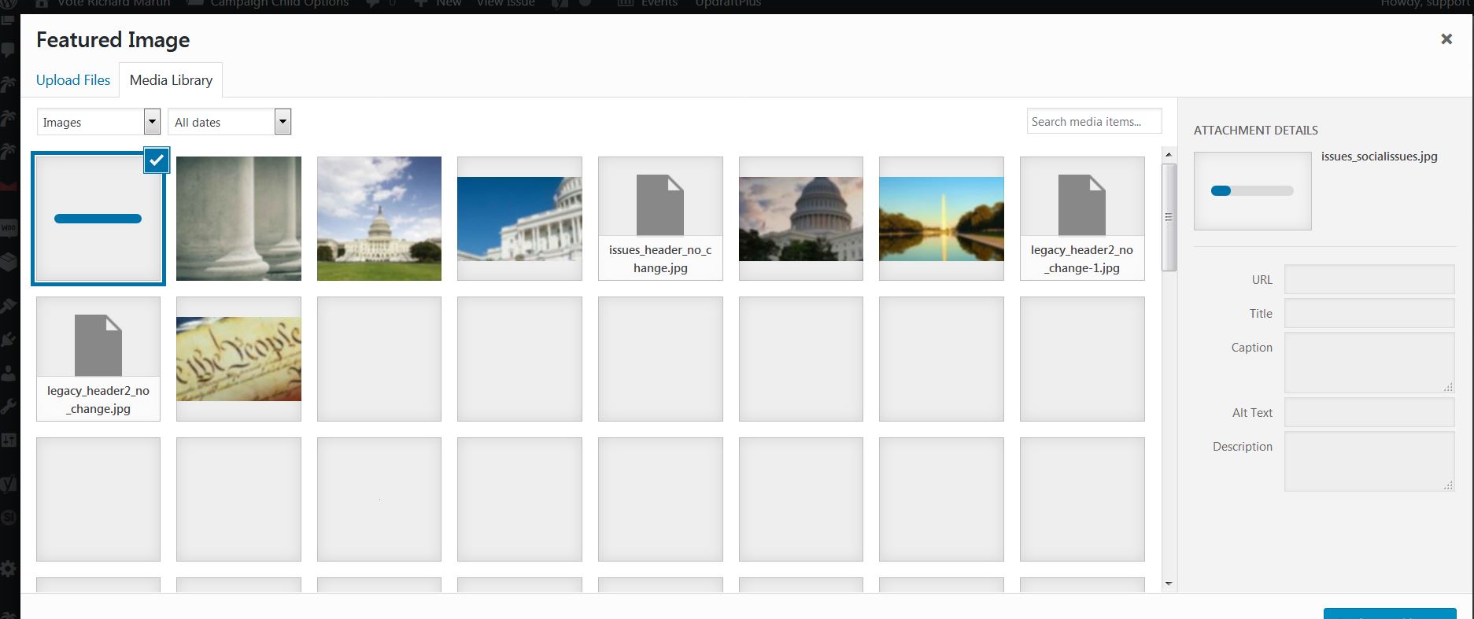Switch to the Upload Files tab
Image resolution: width=1474 pixels, height=619 pixels.
click(73, 80)
